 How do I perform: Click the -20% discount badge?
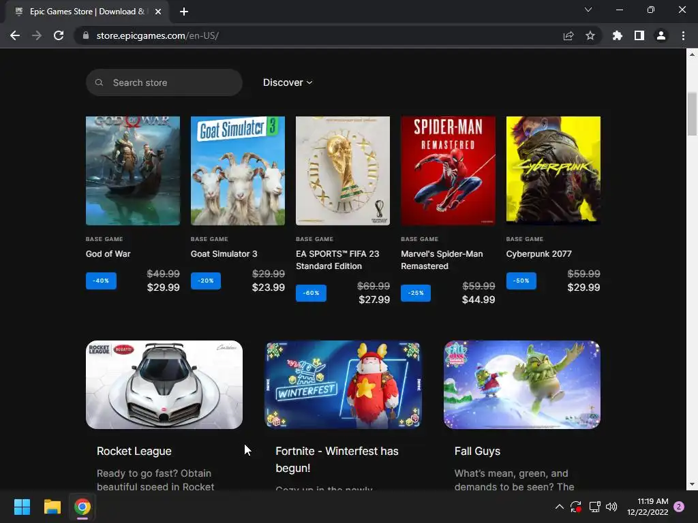pos(206,281)
